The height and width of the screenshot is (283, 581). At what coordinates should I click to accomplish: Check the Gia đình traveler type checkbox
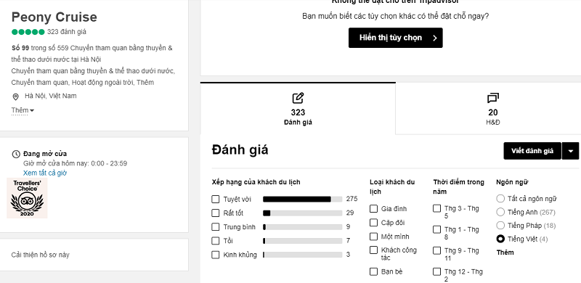[x=373, y=208]
